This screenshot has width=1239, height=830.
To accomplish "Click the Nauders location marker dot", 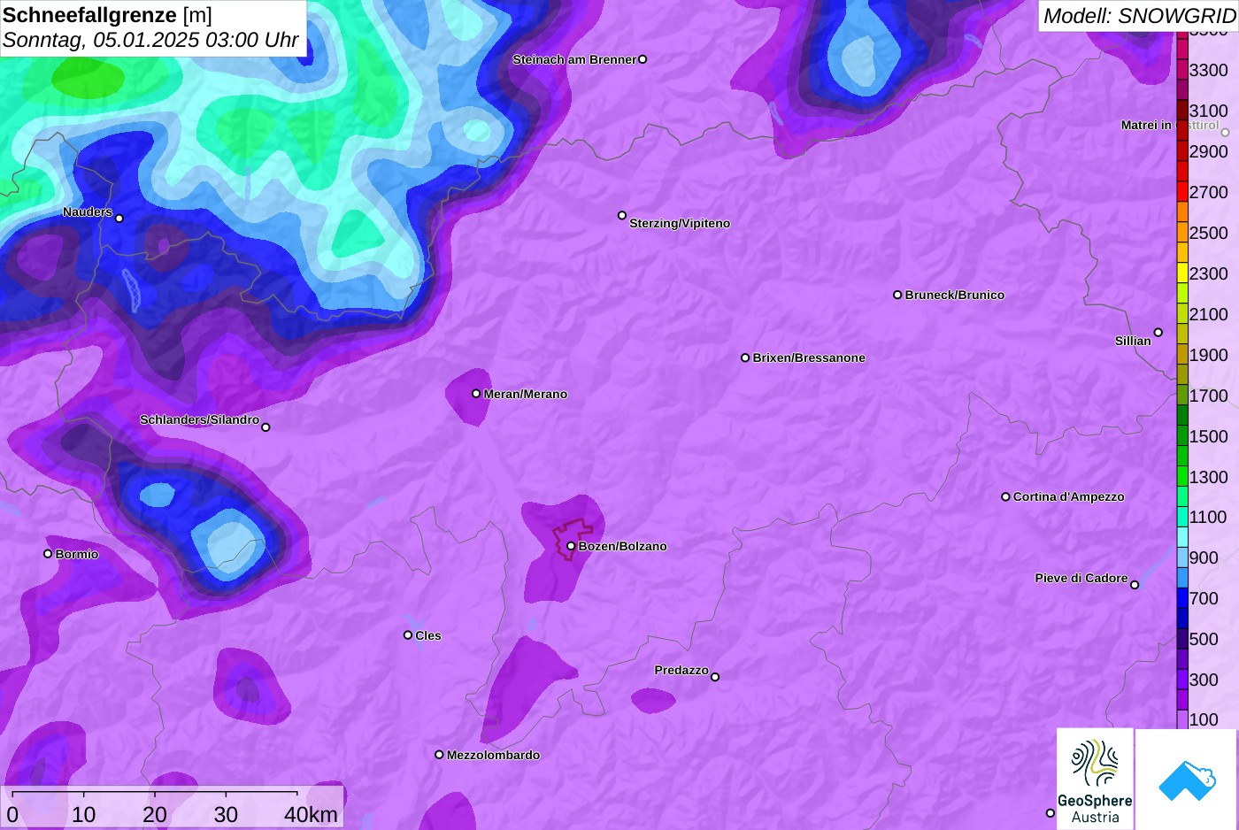I will [x=119, y=218].
